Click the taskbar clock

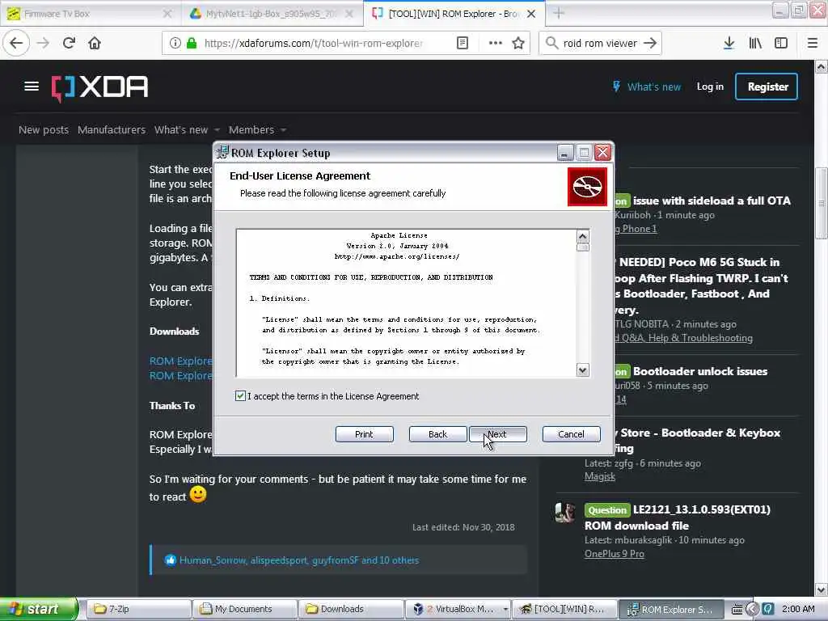click(x=798, y=609)
